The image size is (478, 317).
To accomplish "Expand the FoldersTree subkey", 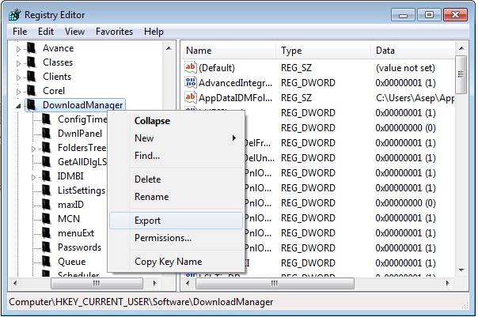I will (x=33, y=149).
